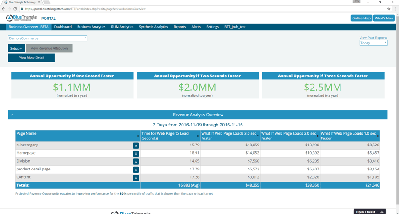Image resolution: width=399 pixels, height=214 pixels.
Task: Click Division page name cell
Action: (23, 161)
